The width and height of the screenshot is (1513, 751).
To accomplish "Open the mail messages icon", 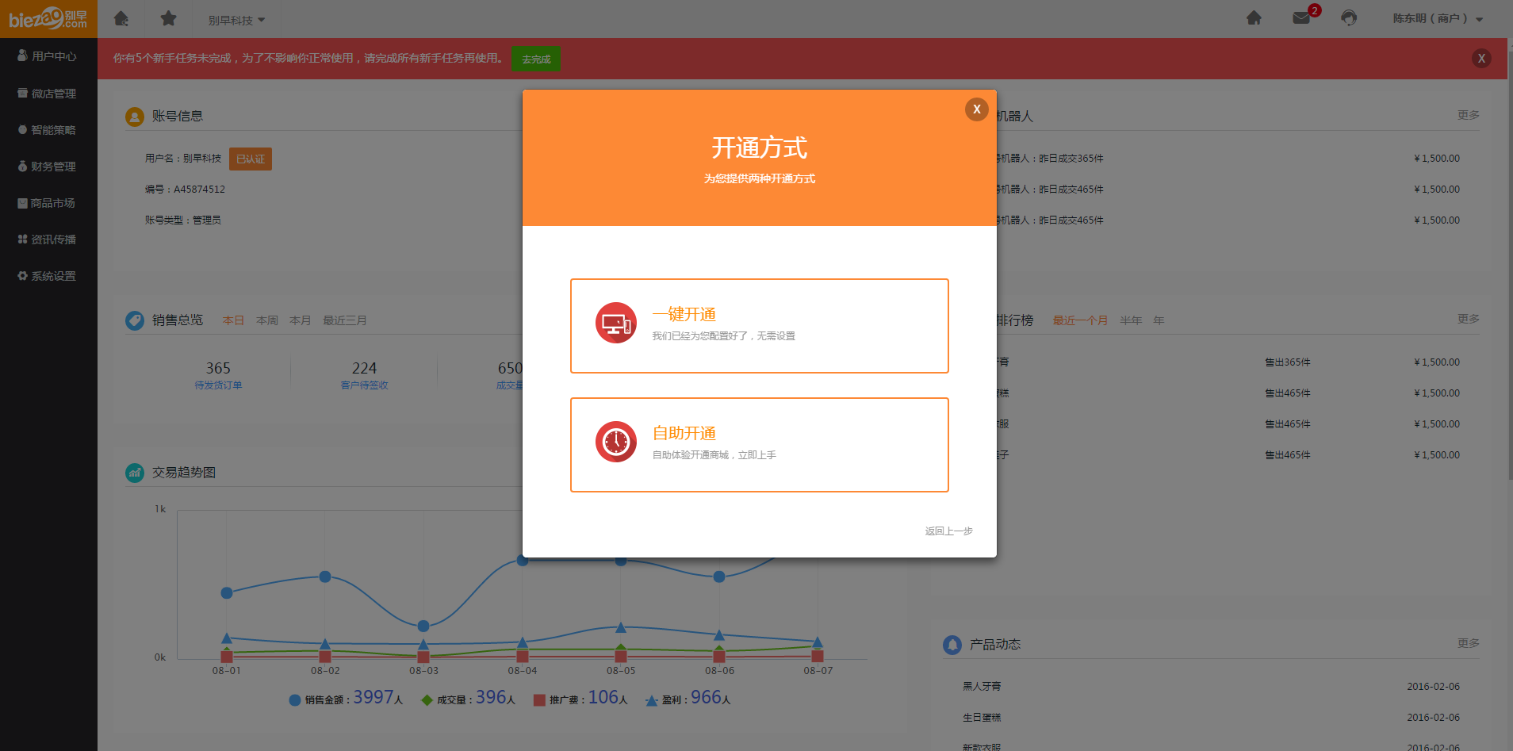I will (1301, 18).
